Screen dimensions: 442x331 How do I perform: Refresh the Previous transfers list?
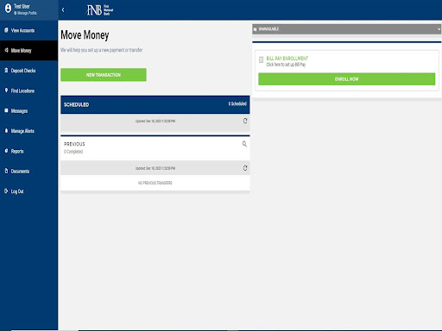245,168
